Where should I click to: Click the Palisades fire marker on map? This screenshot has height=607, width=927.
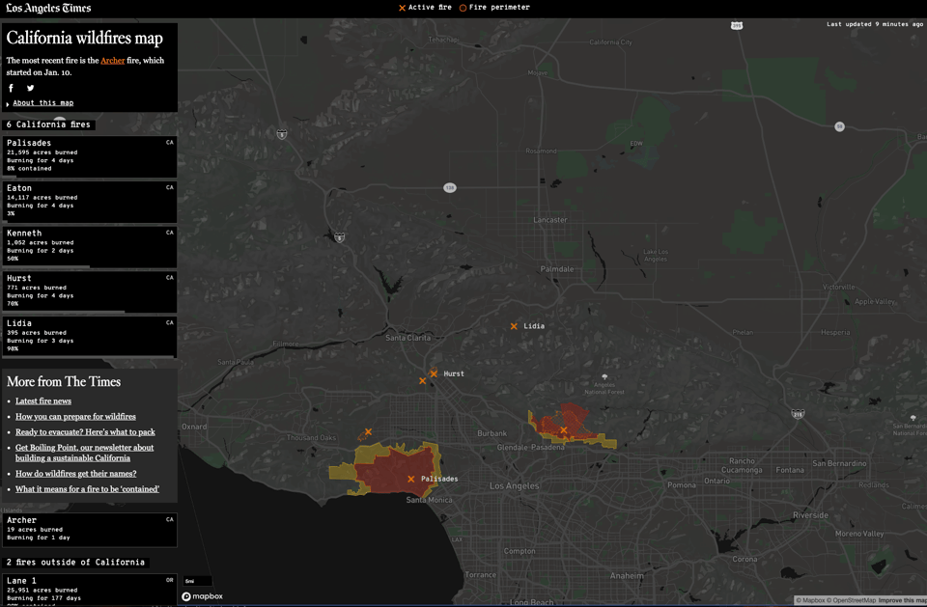pyautogui.click(x=411, y=479)
